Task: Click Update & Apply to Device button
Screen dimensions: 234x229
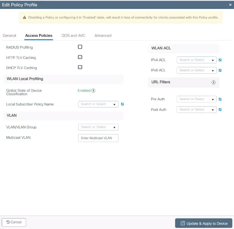Action: coord(204,223)
